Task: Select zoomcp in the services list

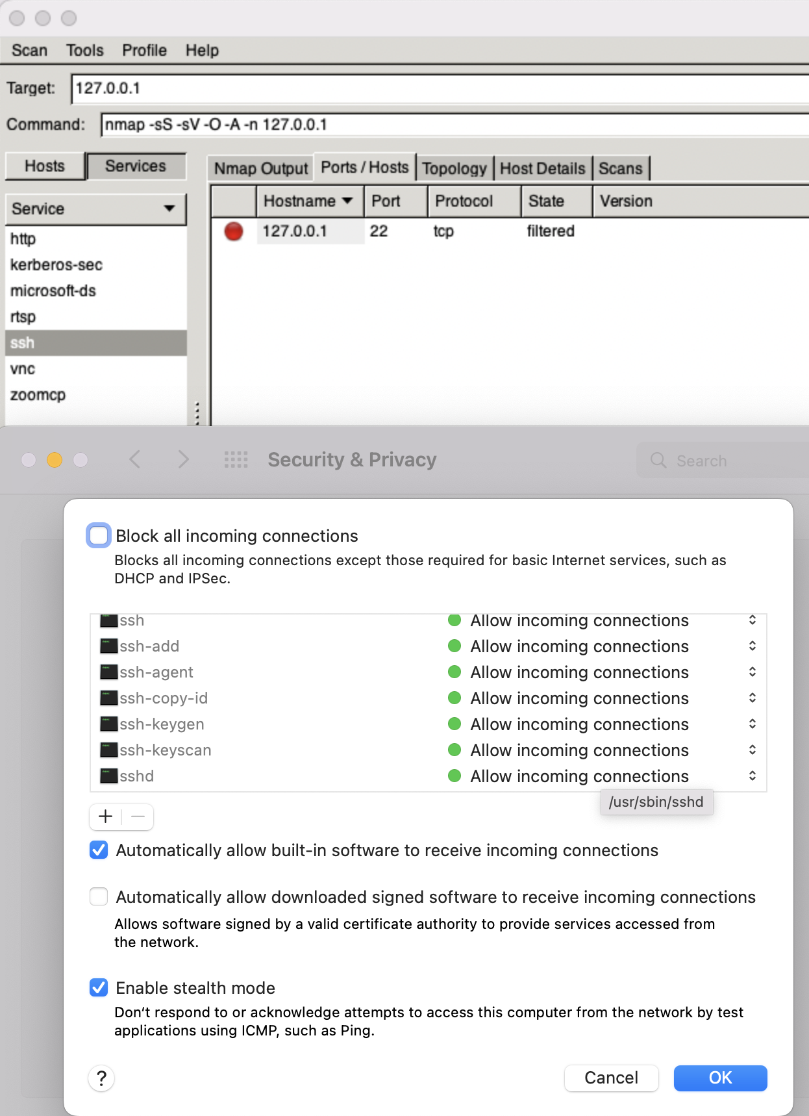Action: tap(96, 395)
